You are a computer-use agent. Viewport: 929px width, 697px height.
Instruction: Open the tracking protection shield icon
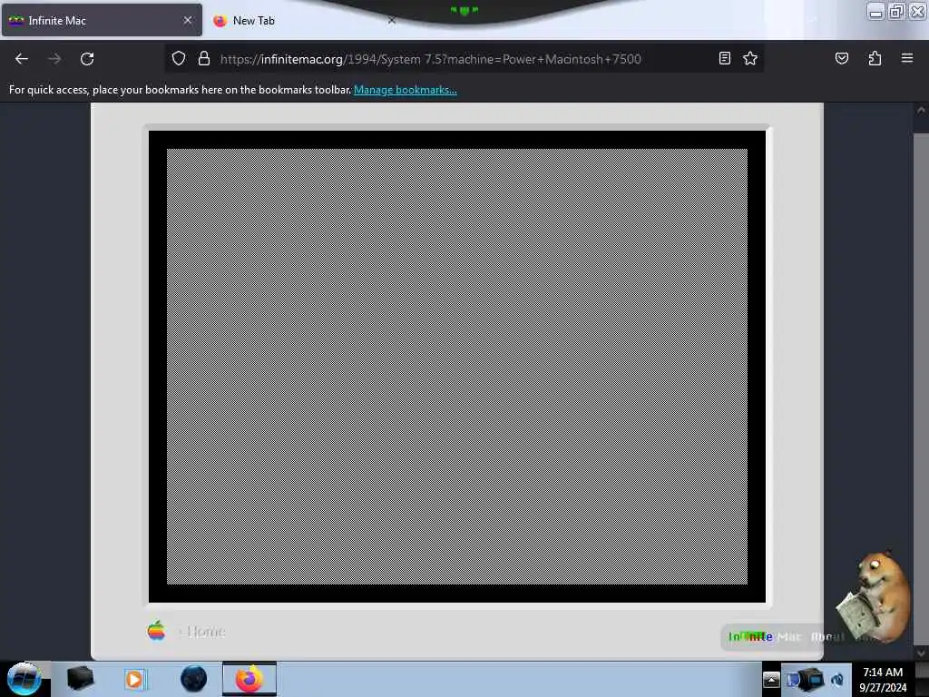tap(179, 58)
